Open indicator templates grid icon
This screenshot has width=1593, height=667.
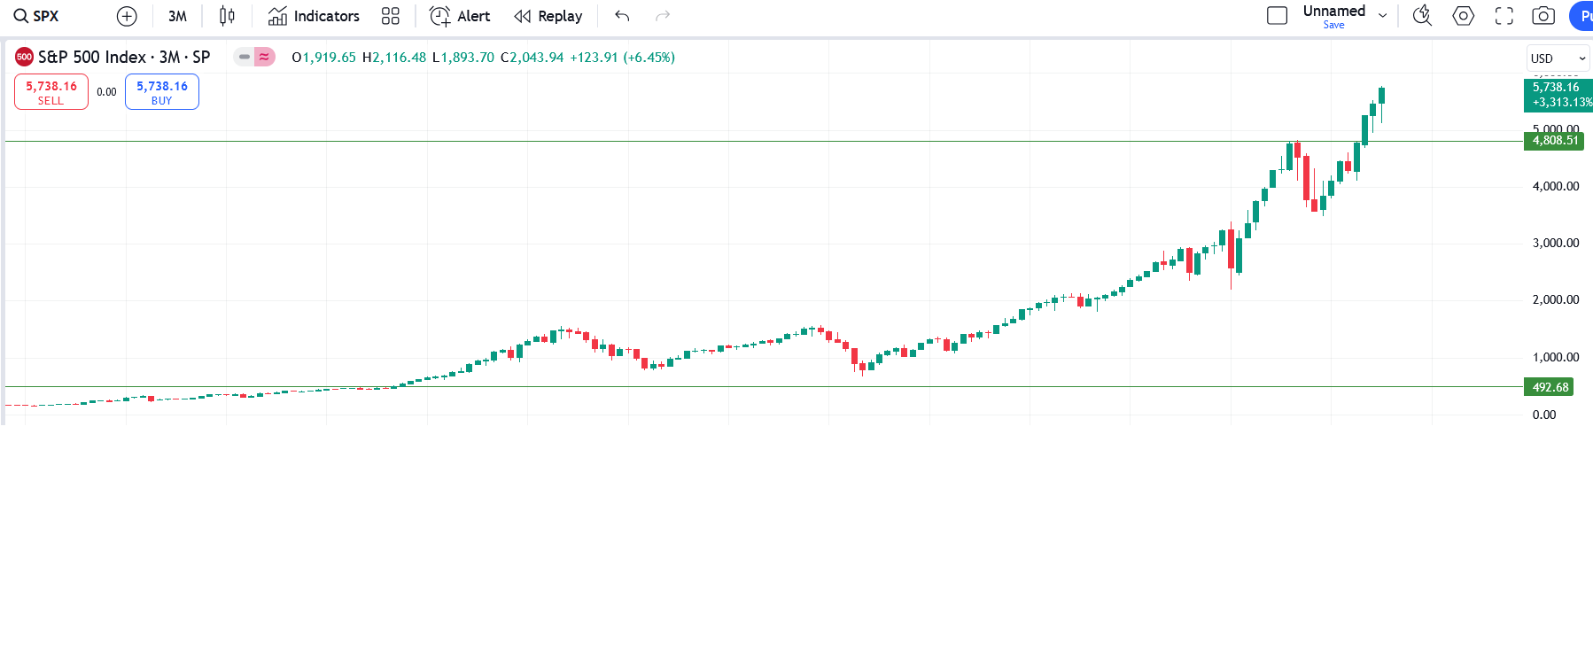pos(391,16)
